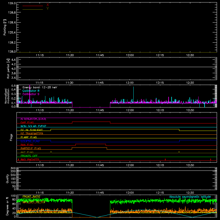Click the 4.4 tick on Roll period axis

pos(13,60)
